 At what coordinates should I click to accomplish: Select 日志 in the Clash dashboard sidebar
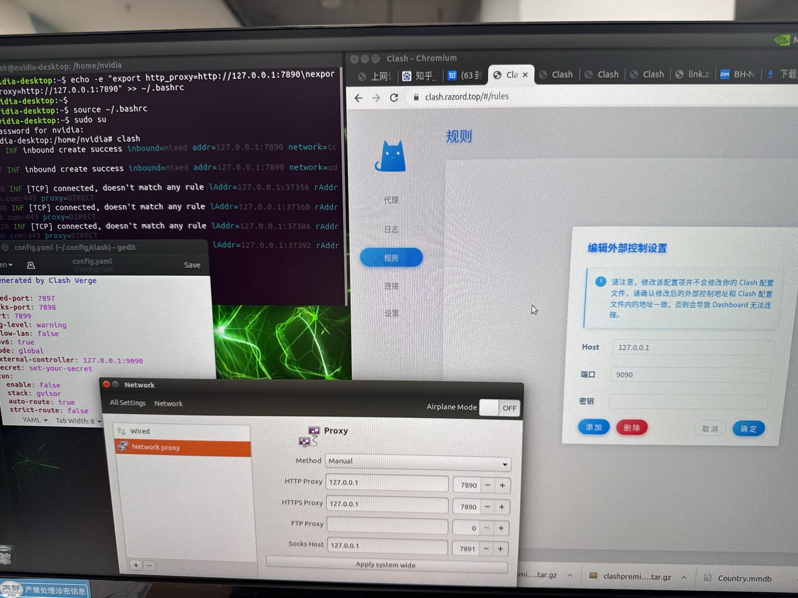[391, 229]
